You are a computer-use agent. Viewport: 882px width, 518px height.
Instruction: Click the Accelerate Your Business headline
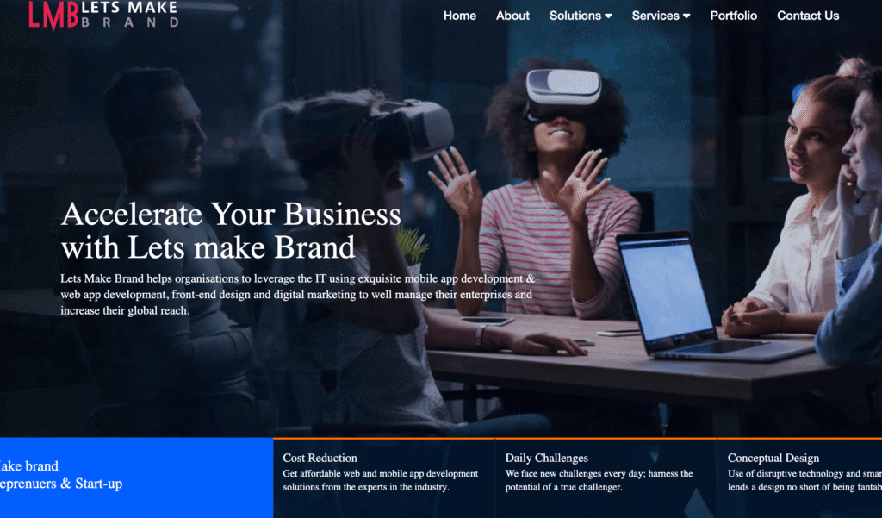tap(231, 230)
